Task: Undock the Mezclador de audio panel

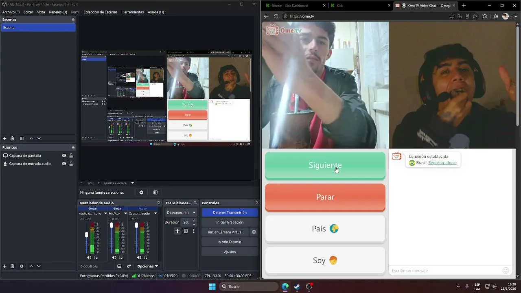Action: (x=159, y=203)
